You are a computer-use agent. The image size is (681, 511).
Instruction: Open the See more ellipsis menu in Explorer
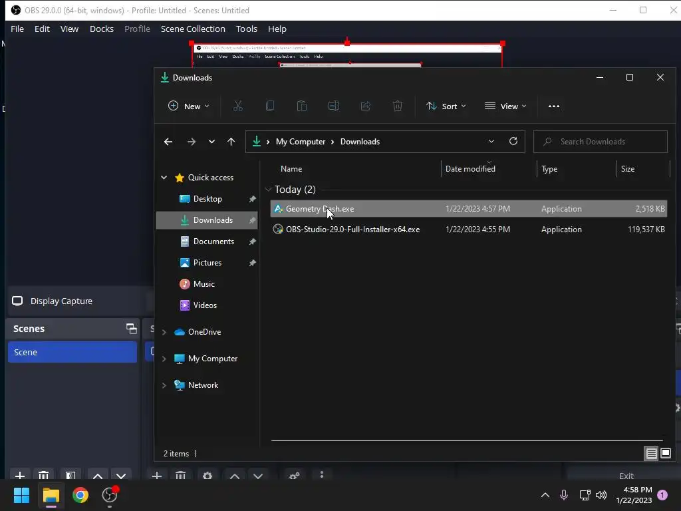[554, 106]
